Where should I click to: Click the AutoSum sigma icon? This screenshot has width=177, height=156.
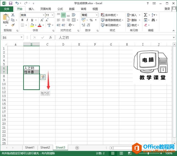tap(145, 15)
